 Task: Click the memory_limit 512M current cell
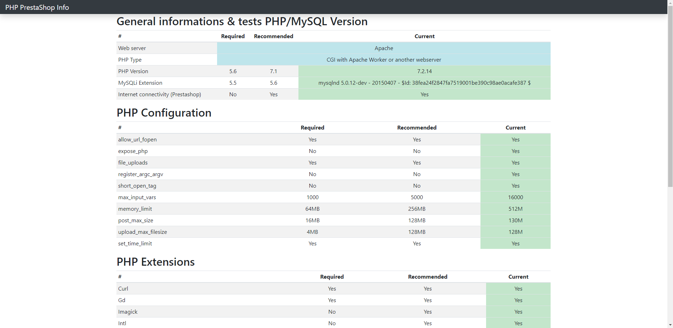pos(515,209)
